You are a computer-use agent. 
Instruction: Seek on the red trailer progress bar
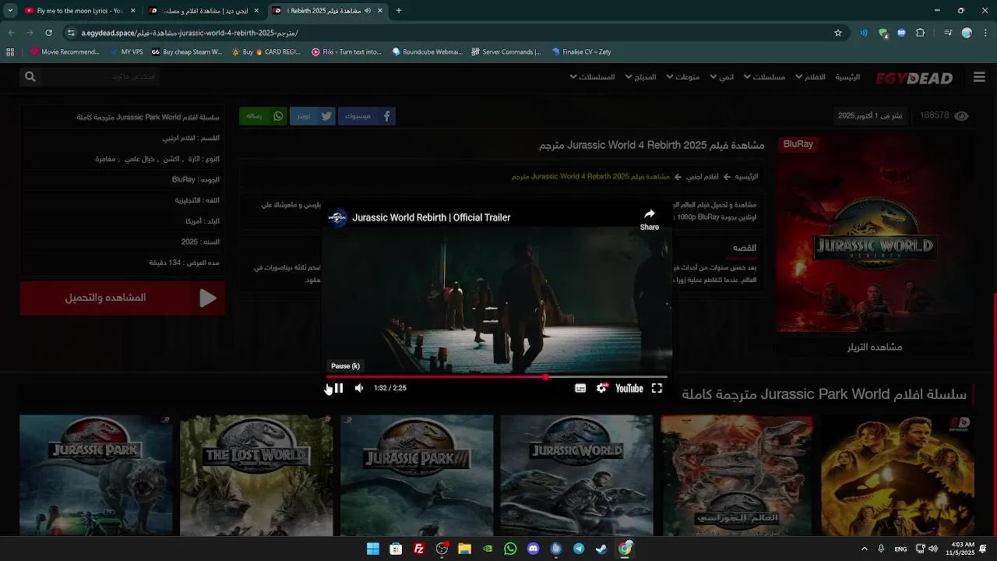click(496, 377)
